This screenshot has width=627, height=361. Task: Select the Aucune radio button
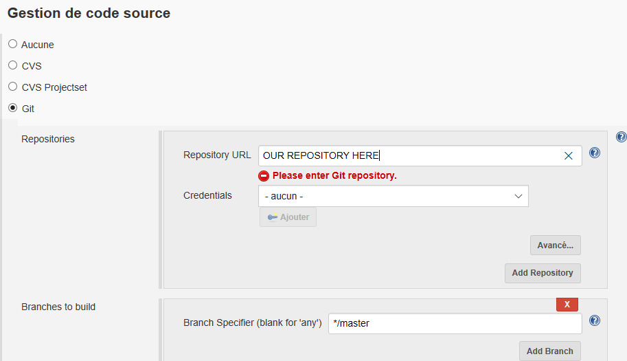tap(12, 44)
